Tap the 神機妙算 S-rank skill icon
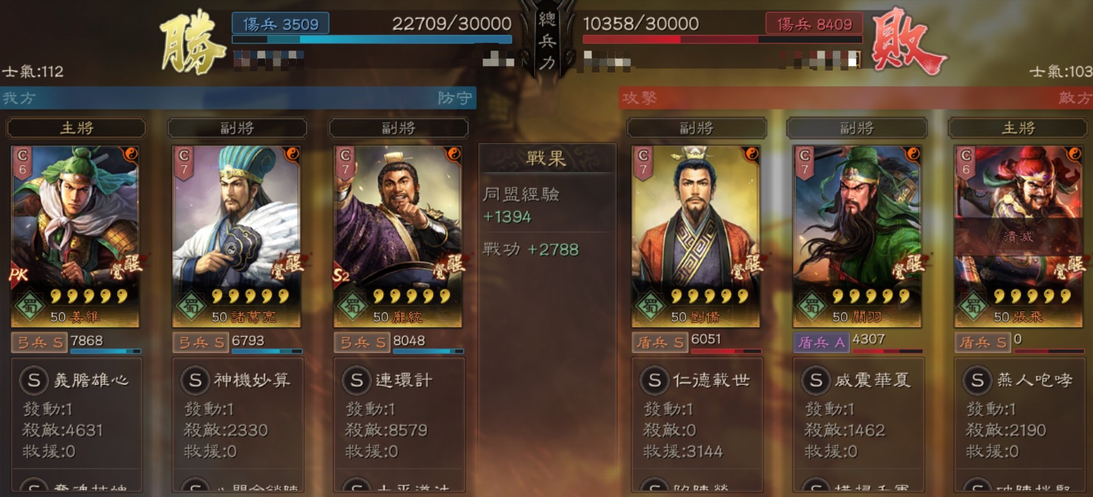 click(195, 381)
